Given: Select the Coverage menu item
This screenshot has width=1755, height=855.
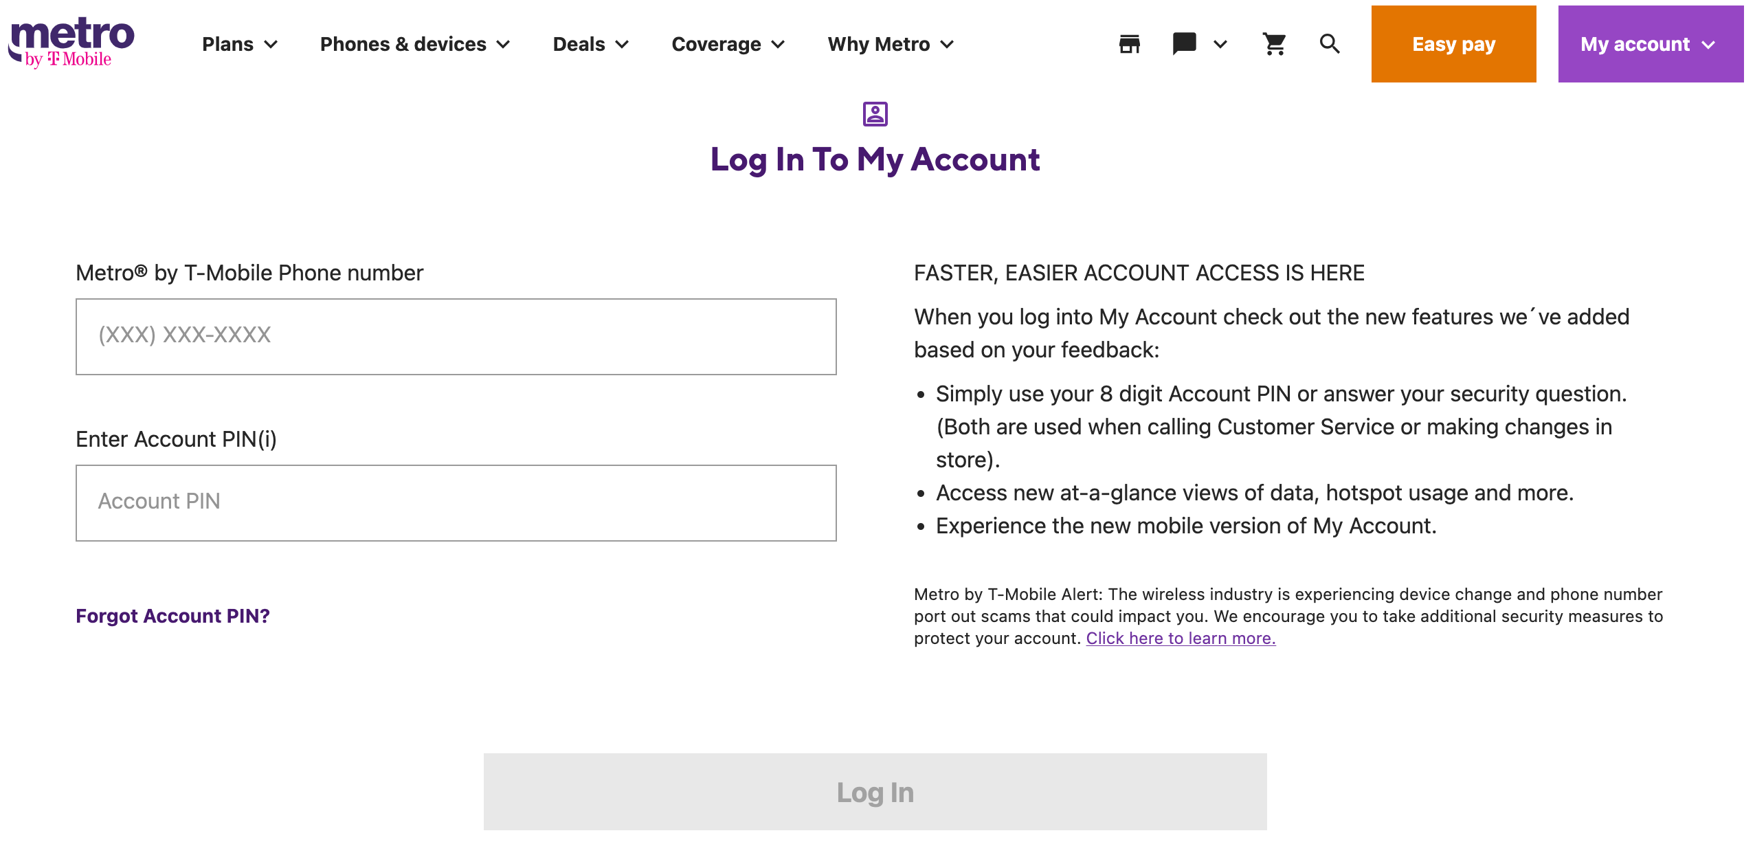Looking at the screenshot, I should click(728, 43).
